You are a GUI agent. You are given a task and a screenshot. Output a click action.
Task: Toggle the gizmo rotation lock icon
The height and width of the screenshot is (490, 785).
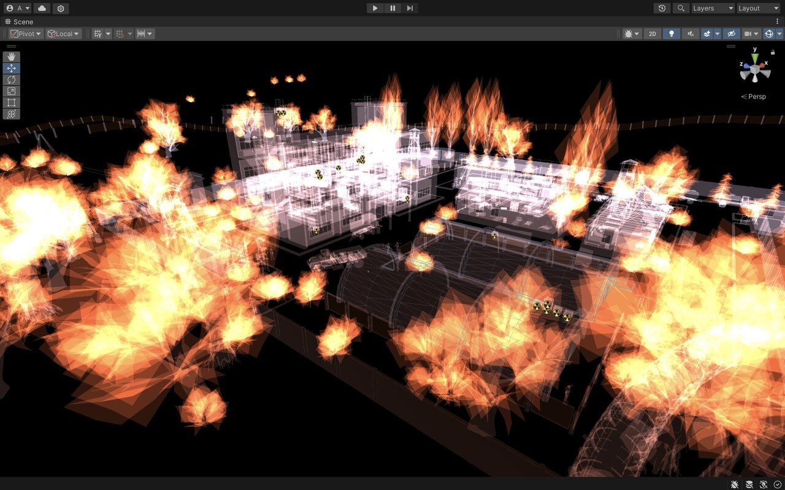[x=773, y=53]
